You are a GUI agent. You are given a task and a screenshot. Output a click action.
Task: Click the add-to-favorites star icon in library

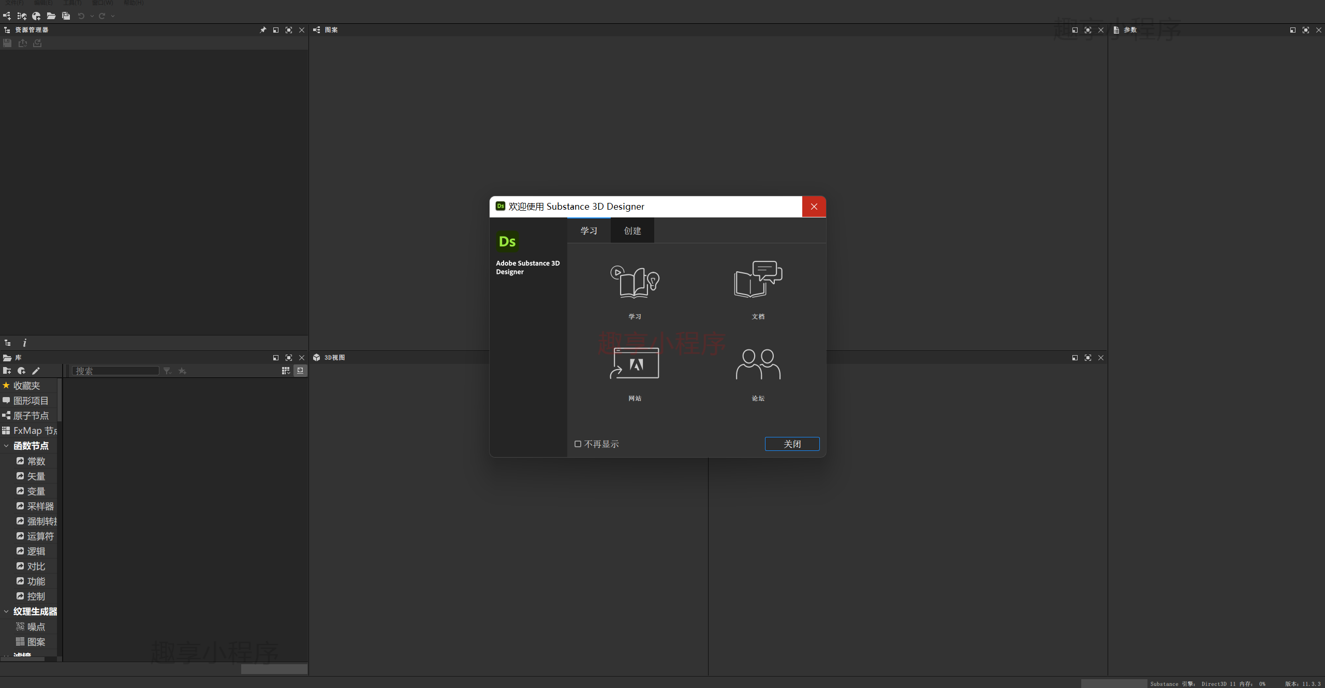click(182, 371)
